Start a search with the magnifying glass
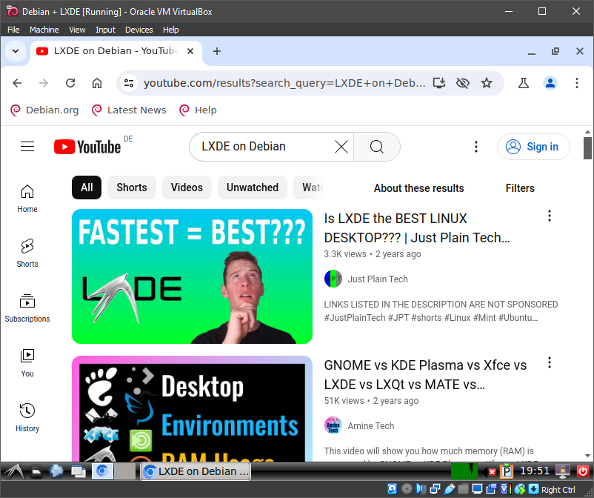The height and width of the screenshot is (498, 594). [376, 147]
